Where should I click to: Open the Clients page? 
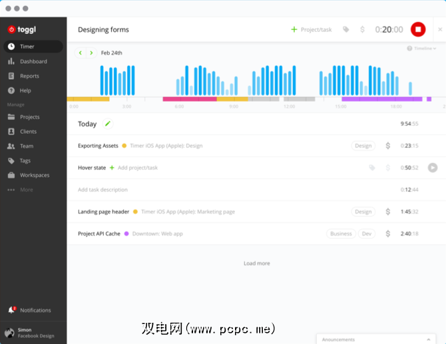(28, 131)
